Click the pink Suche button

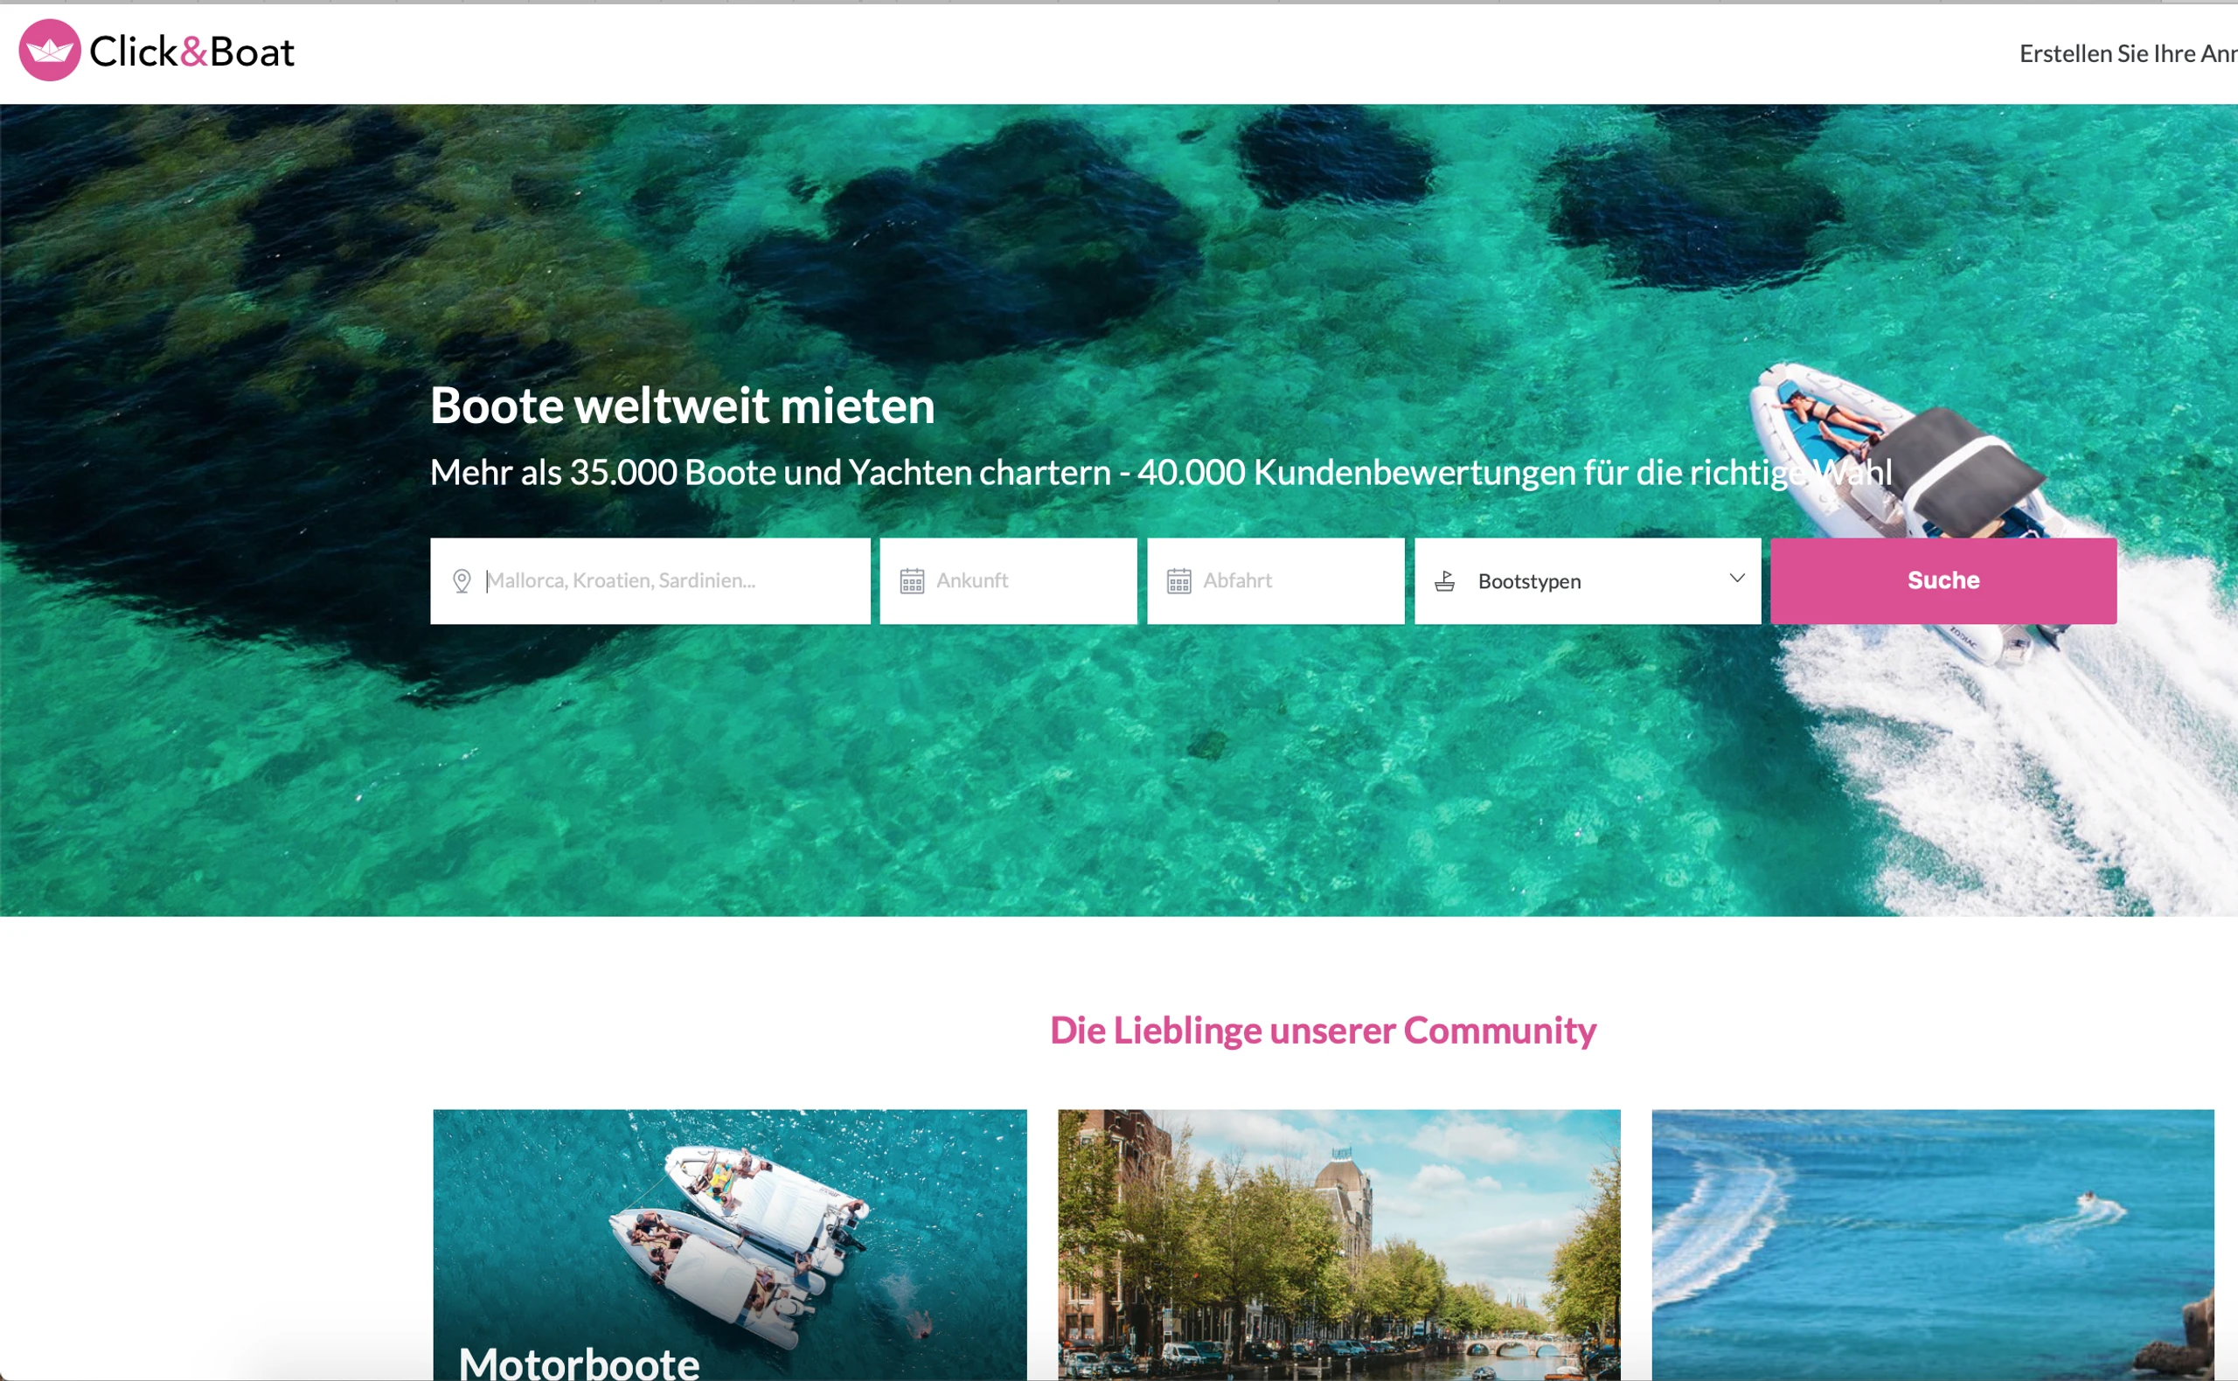click(x=1943, y=581)
